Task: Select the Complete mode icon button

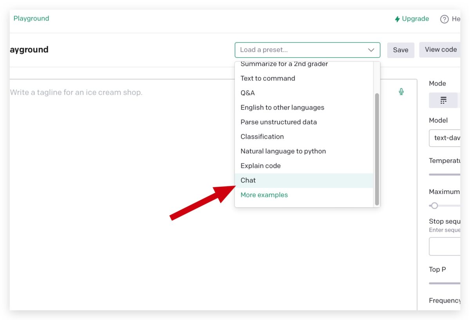Action: click(443, 100)
